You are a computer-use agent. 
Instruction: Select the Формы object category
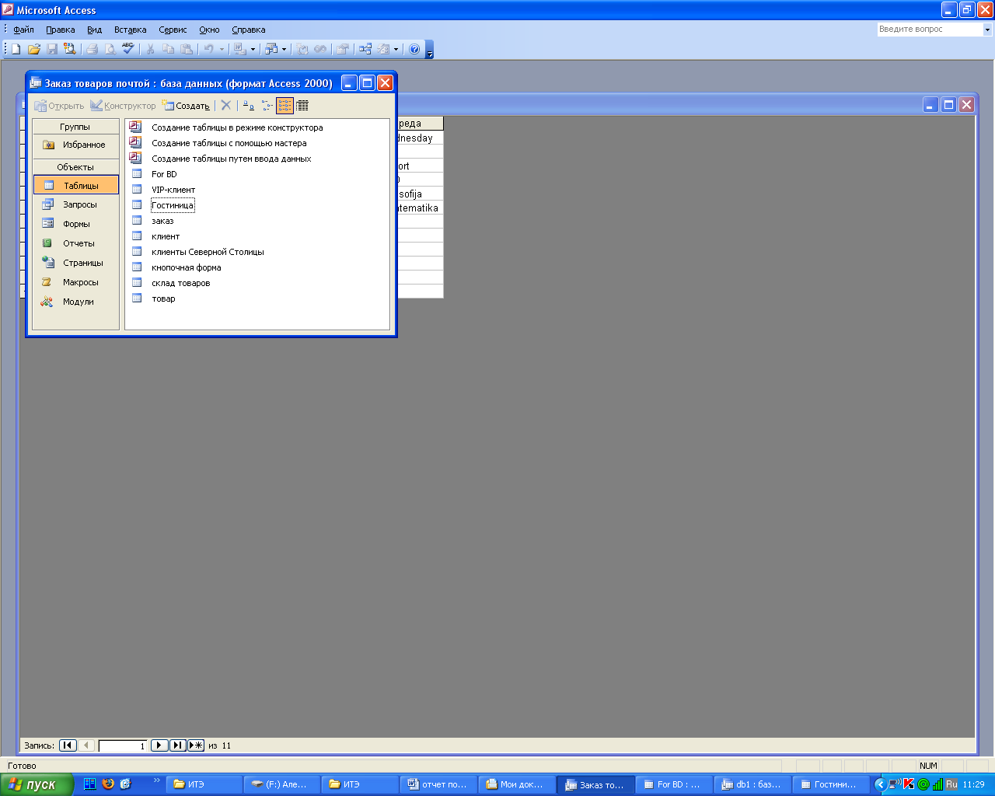(75, 224)
